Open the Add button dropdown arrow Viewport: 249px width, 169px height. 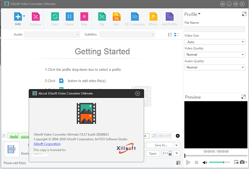24,16
